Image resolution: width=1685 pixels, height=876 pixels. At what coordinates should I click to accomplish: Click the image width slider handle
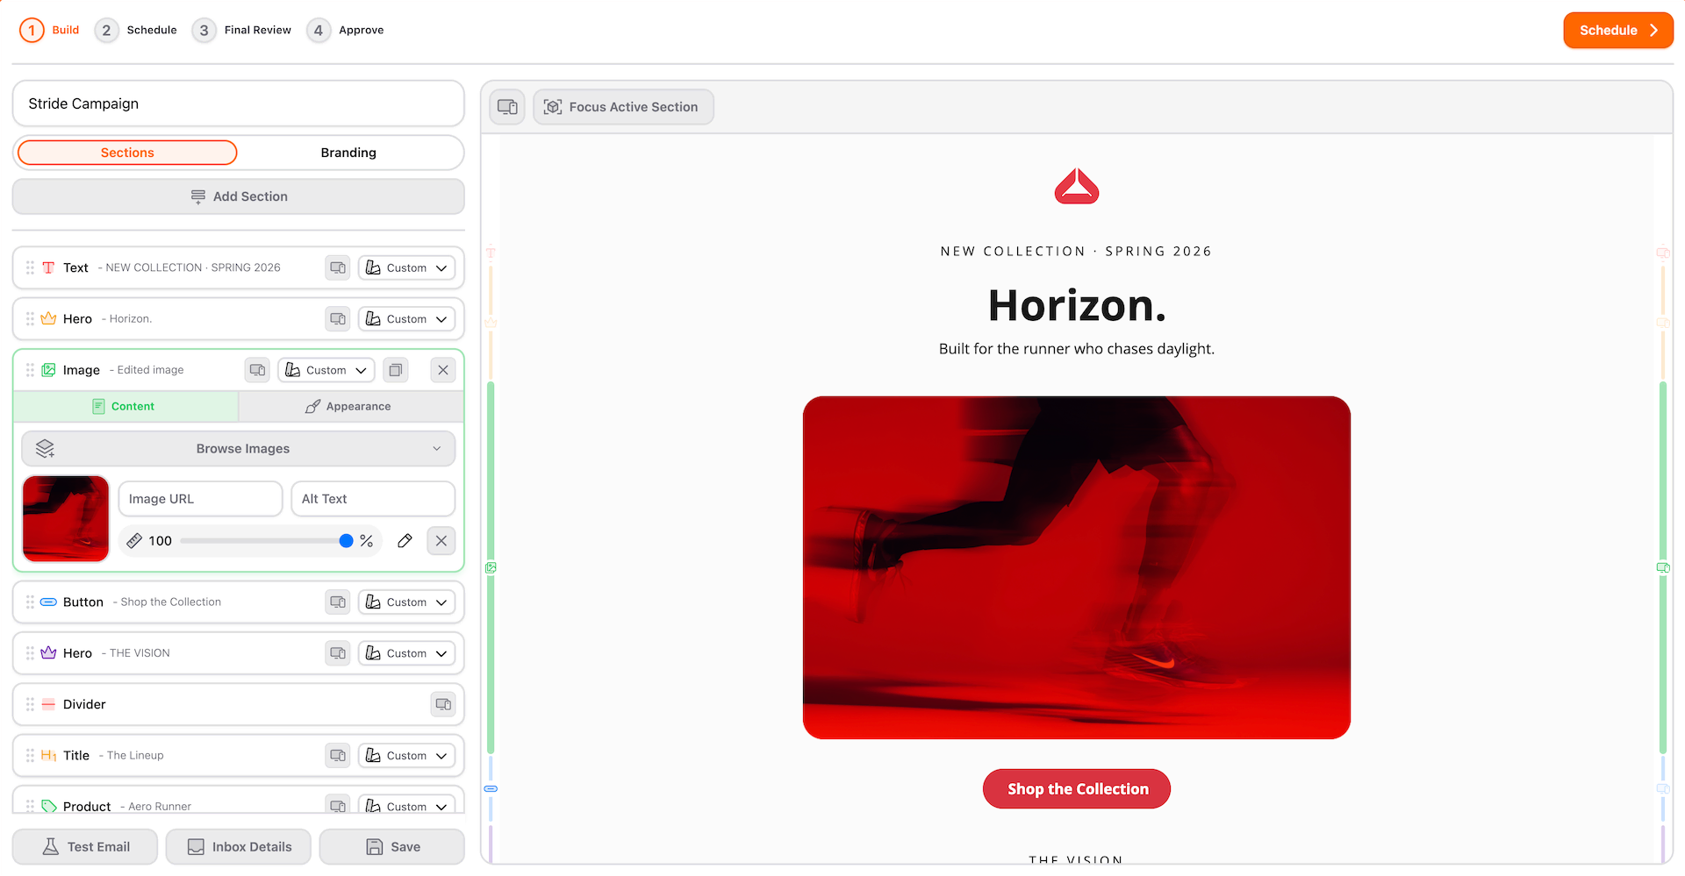346,541
